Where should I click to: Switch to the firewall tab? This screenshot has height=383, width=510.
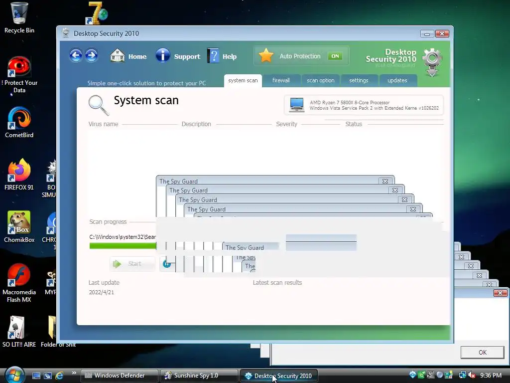281,80
